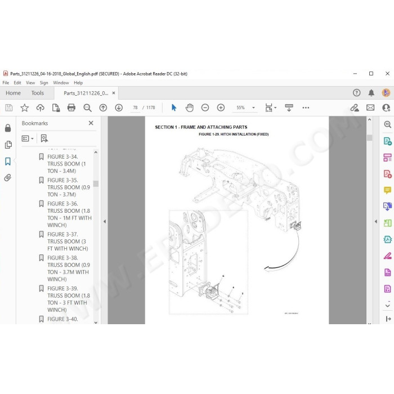Open bookmark FIGURE 3-35 TRUSS BOOM 0.9 TON
This screenshot has width=394, height=394.
pos(68,187)
